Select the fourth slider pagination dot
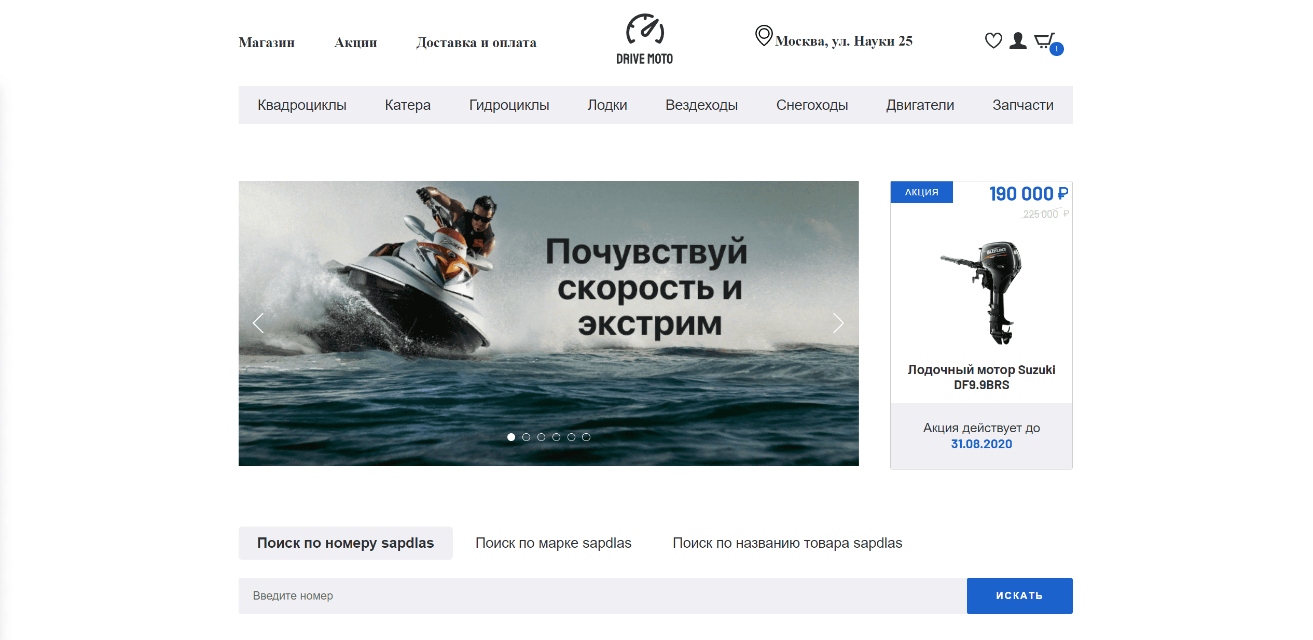 [556, 437]
